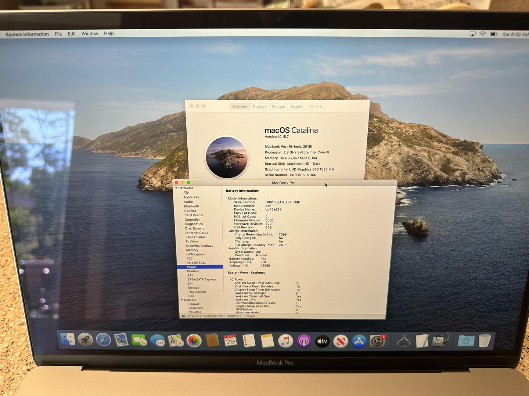Open Contacts book icon in dock
Viewport: 529px width, 396px height.
212,341
